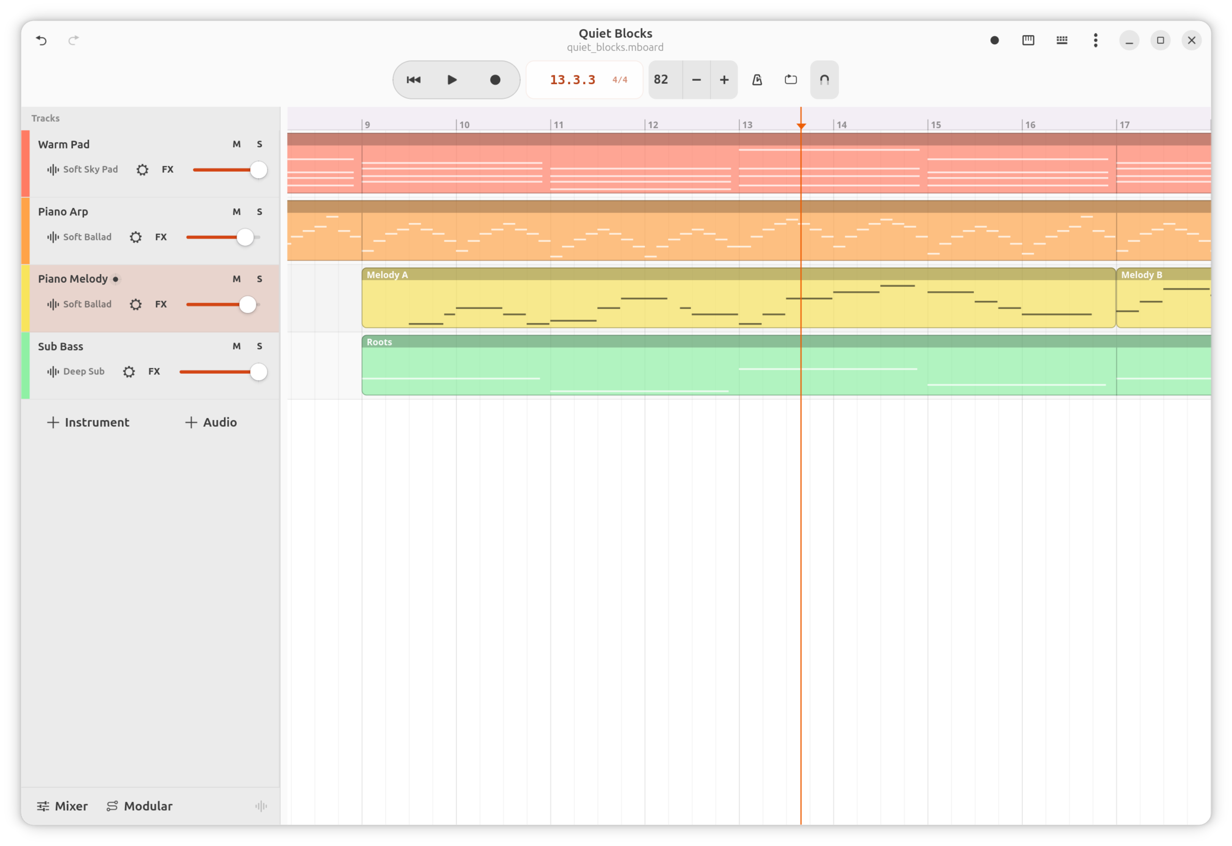Screen dimensions: 1232x846
Task: Click the Sub Bass green color strip
Action: [x=25, y=366]
